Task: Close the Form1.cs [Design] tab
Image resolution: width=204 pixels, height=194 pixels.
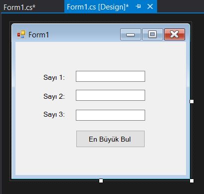Action: point(150,6)
